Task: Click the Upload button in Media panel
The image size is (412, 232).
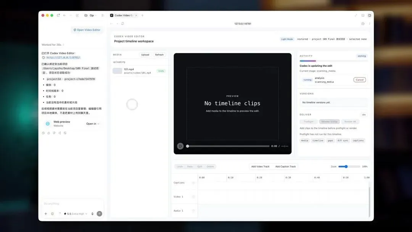Action: tap(145, 55)
